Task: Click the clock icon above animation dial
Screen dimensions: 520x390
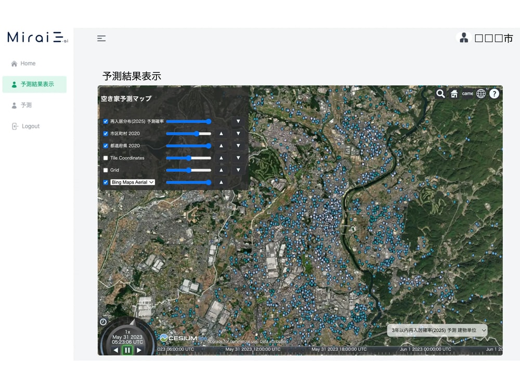Action: (x=103, y=322)
